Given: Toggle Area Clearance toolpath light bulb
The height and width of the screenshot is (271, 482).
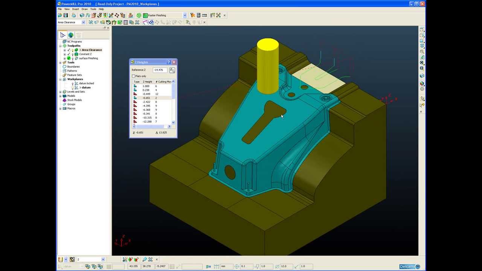Looking at the screenshot, I should [72, 50].
